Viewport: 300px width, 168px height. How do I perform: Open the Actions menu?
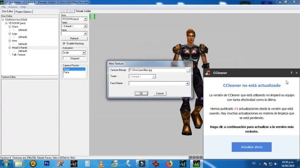(x=13, y=7)
